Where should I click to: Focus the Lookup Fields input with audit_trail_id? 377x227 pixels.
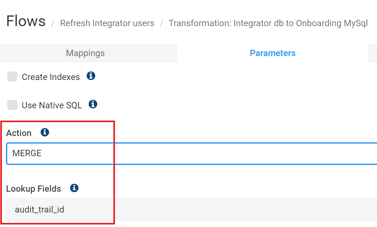[191, 209]
